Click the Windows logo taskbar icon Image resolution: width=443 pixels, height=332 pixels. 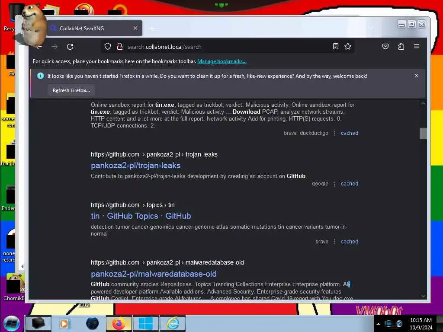click(x=146, y=323)
